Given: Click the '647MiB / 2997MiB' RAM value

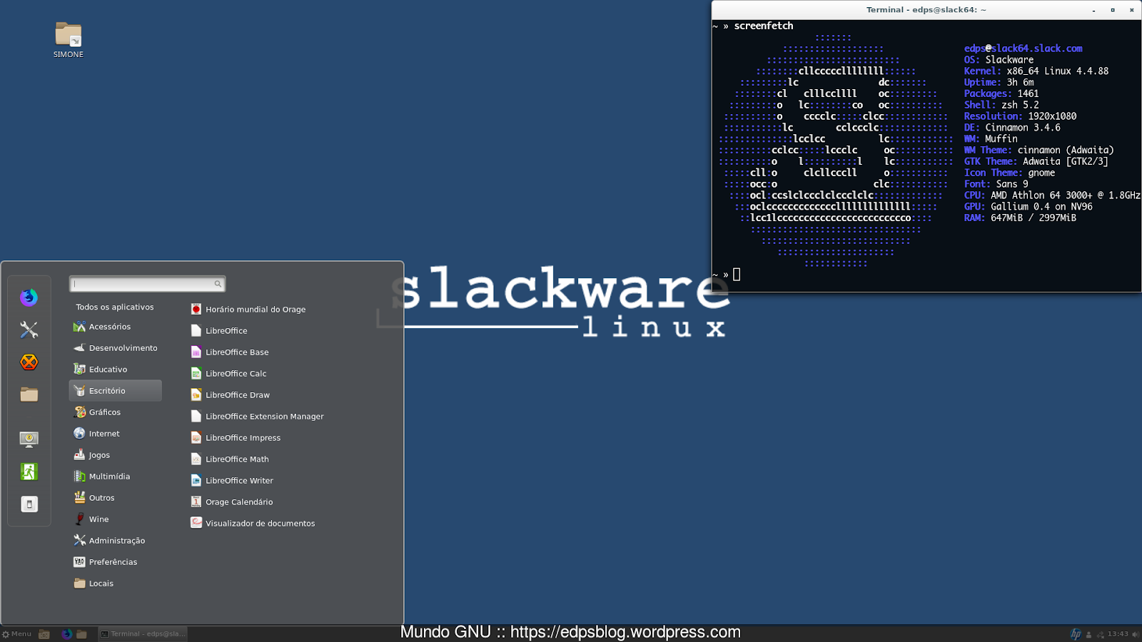Looking at the screenshot, I should click(x=1034, y=218).
